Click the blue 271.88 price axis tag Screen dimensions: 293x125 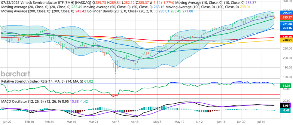pos(286,24)
